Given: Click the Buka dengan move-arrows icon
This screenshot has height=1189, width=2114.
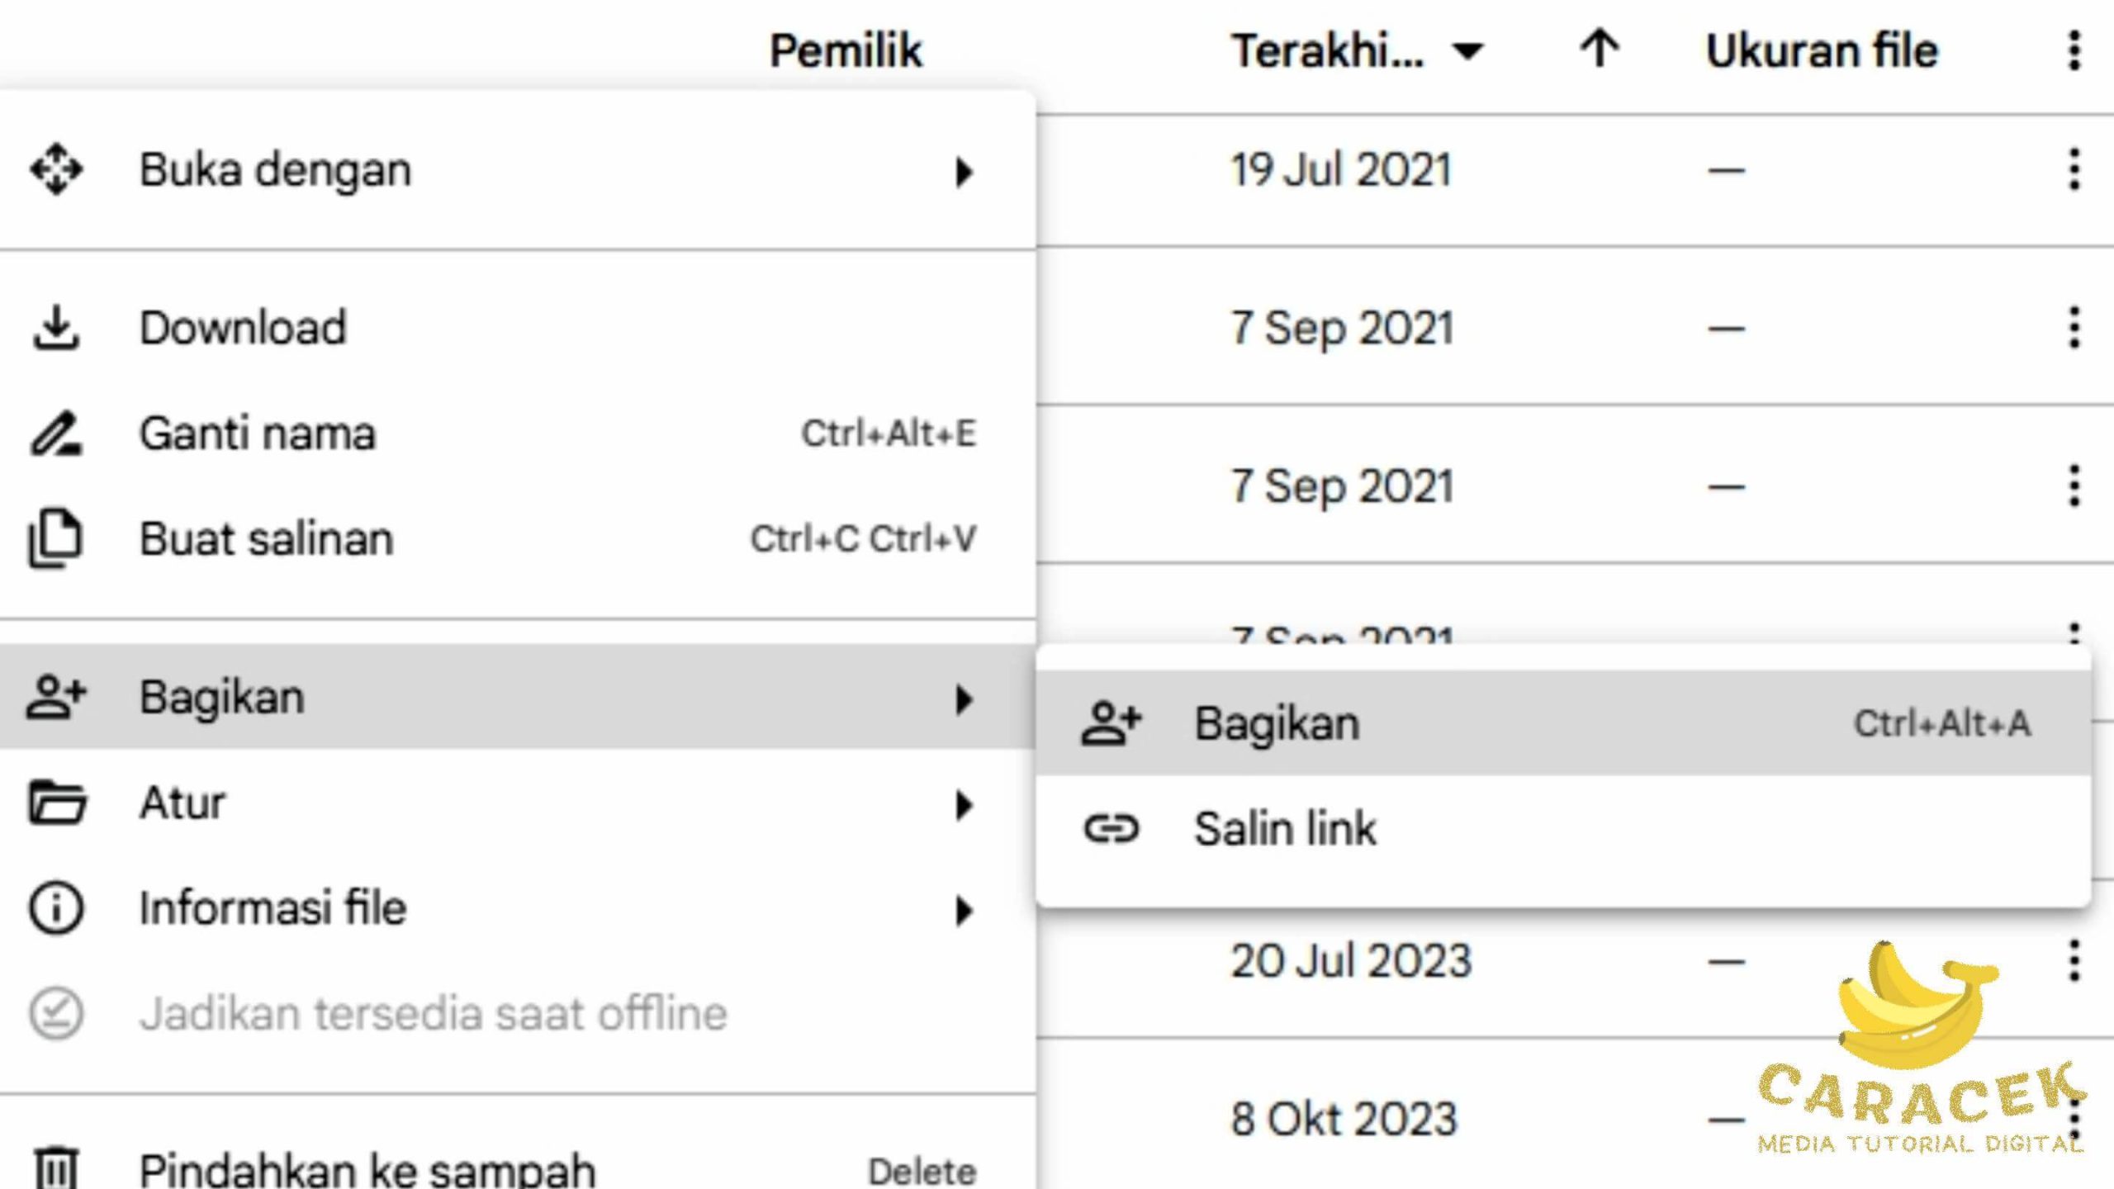Looking at the screenshot, I should [55, 169].
